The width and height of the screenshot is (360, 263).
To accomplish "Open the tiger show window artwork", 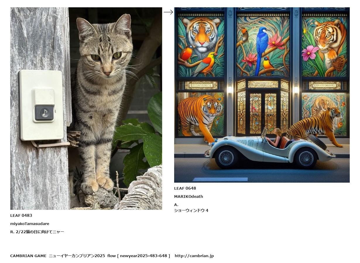I will point(262,95).
